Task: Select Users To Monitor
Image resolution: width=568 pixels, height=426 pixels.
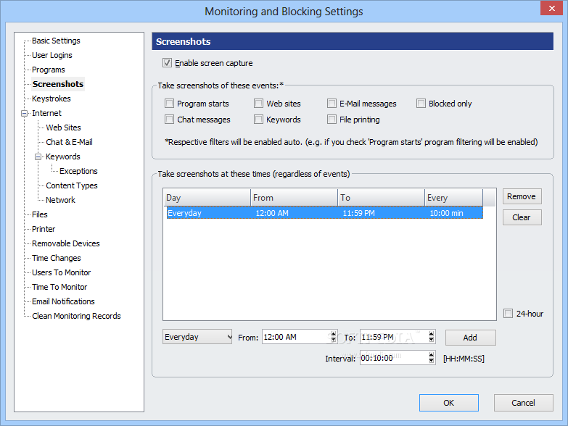Action: [x=61, y=272]
